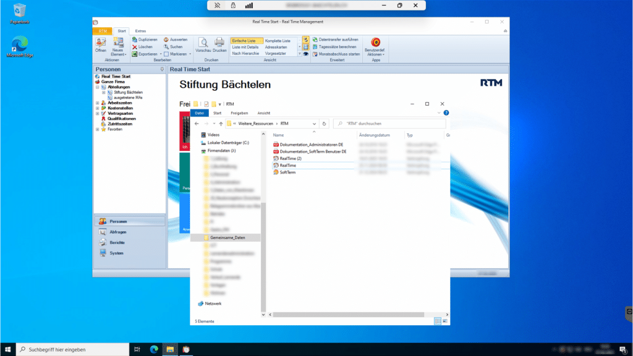Go up one folder level in Explorer
633x356 pixels.
coord(221,124)
